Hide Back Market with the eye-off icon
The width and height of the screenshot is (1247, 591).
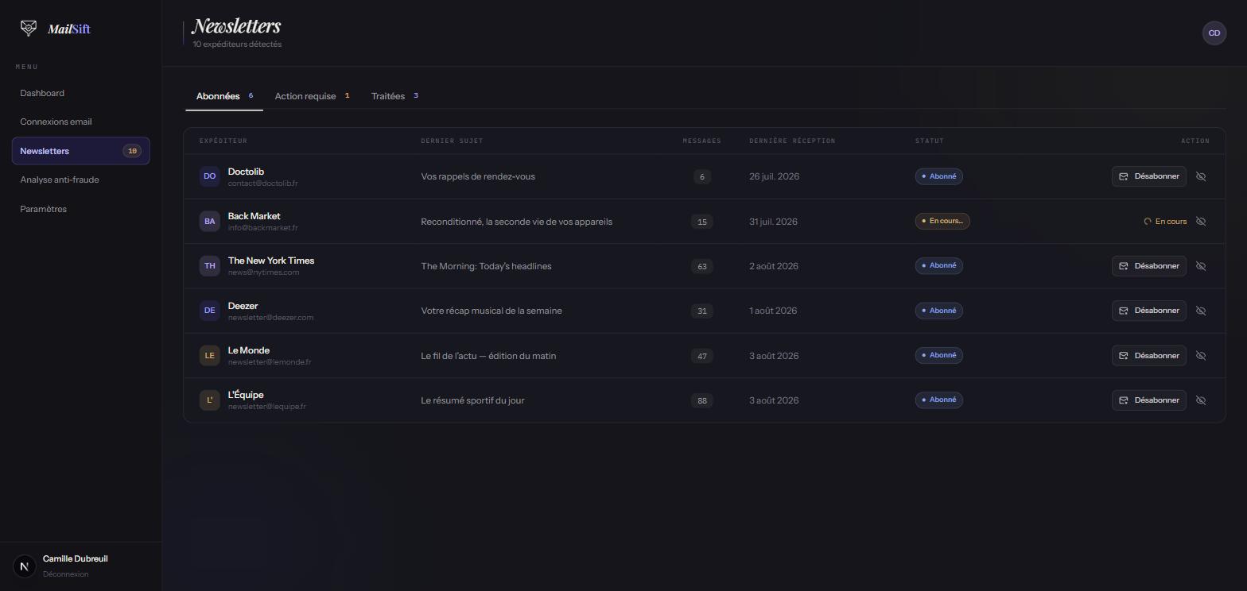coord(1201,222)
